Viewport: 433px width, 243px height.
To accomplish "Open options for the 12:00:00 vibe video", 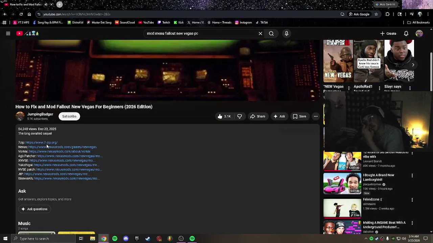I will coord(412,153).
